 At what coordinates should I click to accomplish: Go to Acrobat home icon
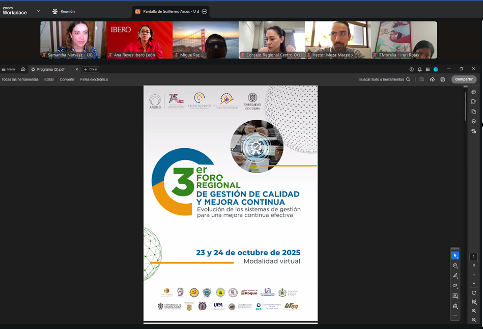tap(23, 69)
